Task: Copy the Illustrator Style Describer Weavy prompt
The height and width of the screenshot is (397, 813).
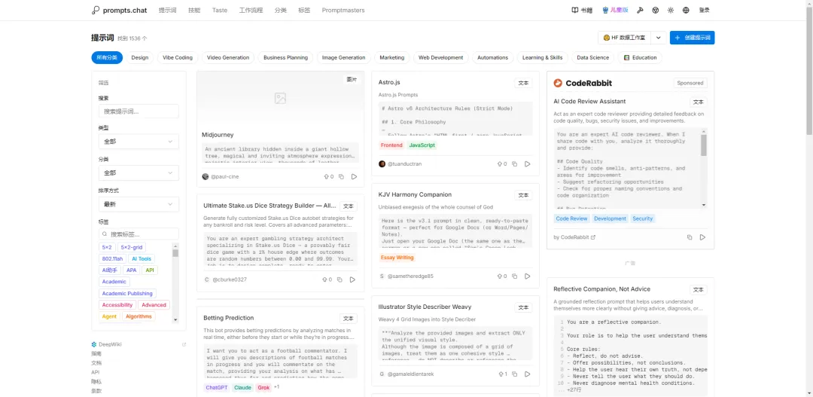Action: [x=514, y=374]
